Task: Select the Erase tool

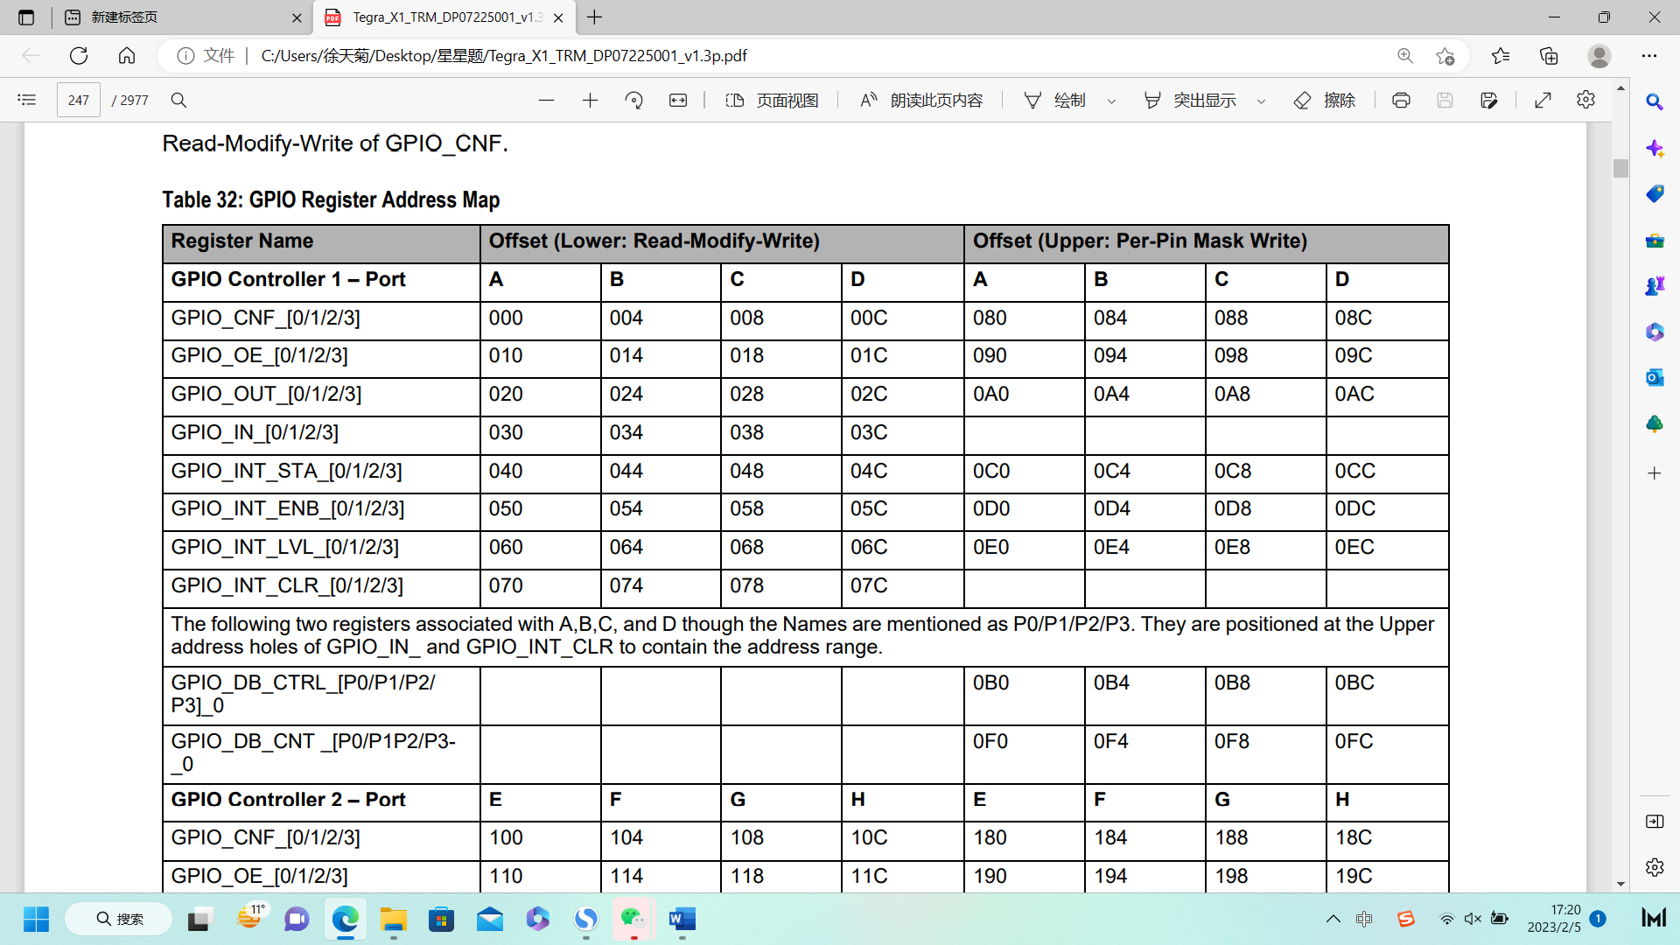Action: pos(1325,100)
